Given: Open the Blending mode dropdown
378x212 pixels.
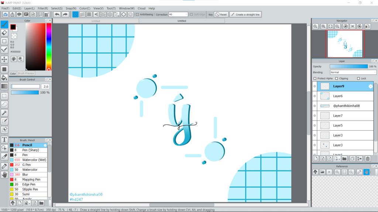Looking at the screenshot, I should pyautogui.click(x=353, y=73).
